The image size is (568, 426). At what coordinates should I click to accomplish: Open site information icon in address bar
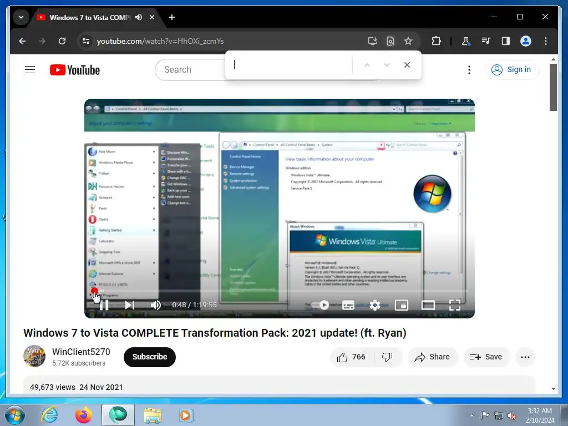click(x=86, y=41)
